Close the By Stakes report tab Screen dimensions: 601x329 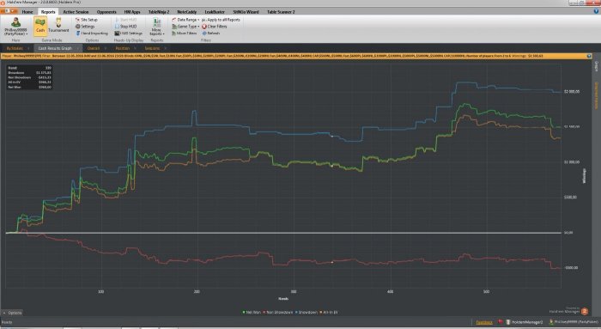[28, 48]
